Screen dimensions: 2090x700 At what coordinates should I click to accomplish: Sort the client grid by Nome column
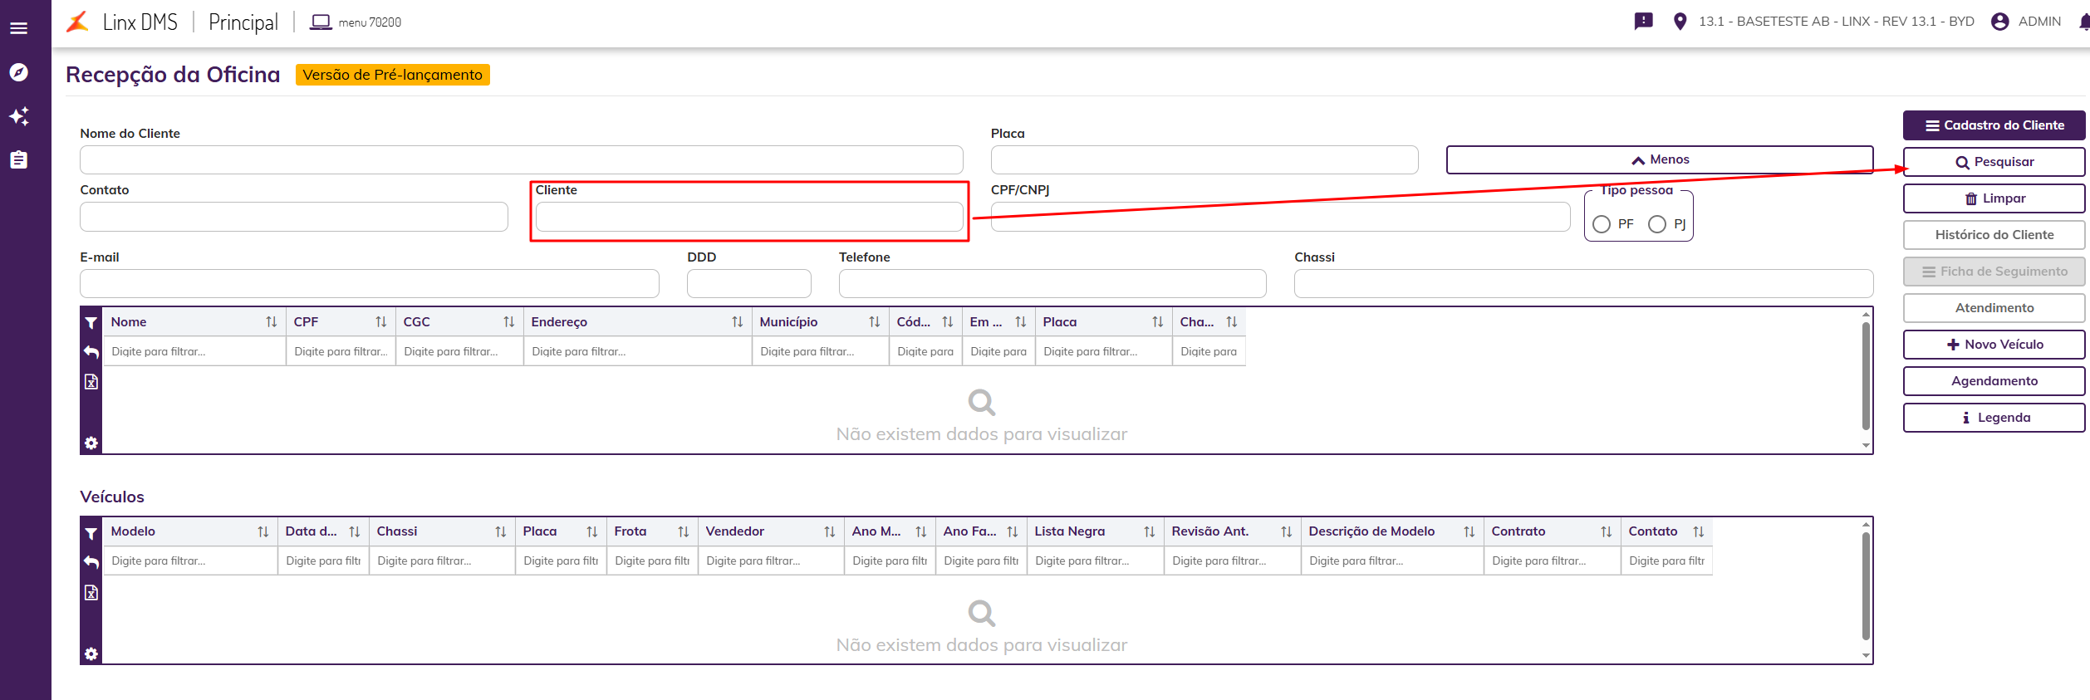[271, 322]
